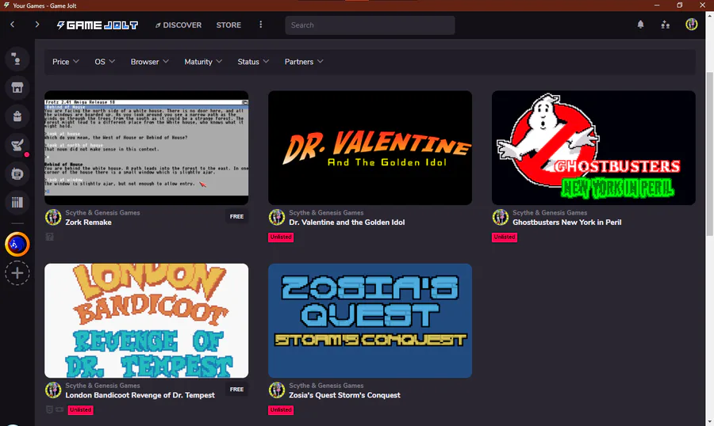Click developer avatar next to Ghostbusters title
The image size is (714, 426).
tap(500, 217)
